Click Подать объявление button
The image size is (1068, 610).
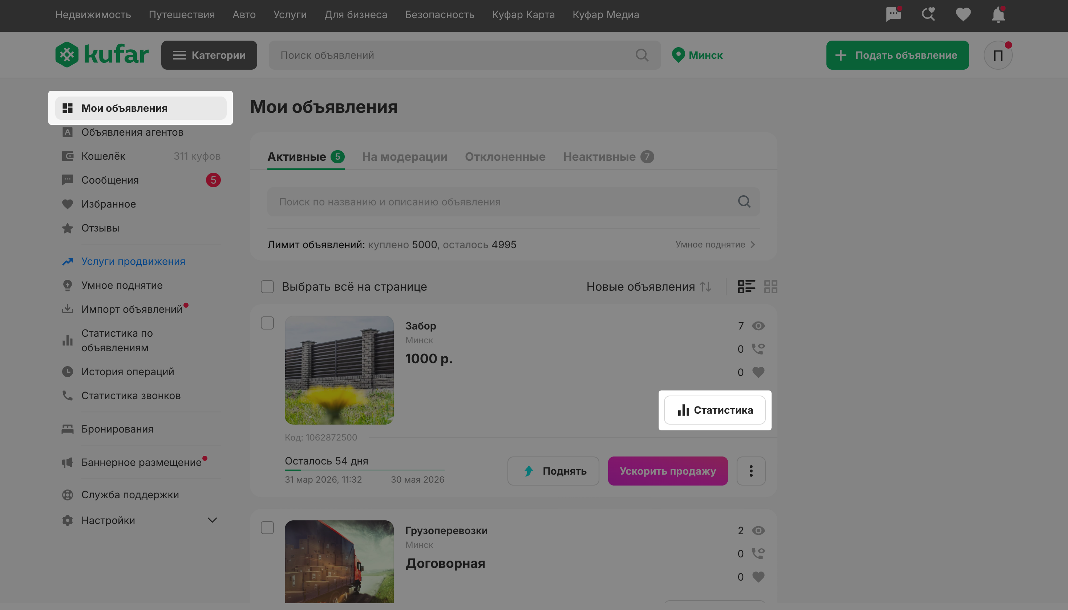pos(897,55)
